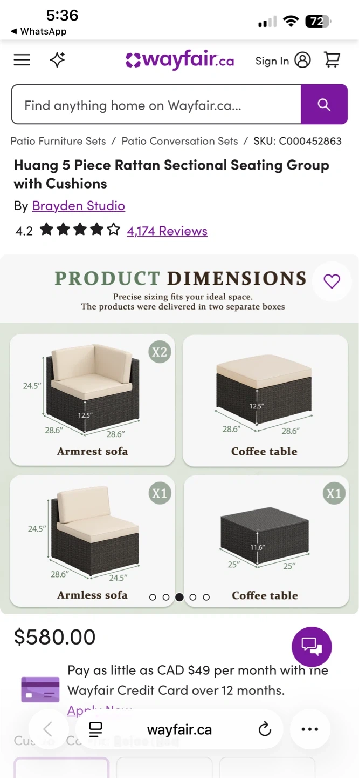Viewport: 359px width, 778px height.
Task: Select the fourth image carousel dot
Action: coord(192,597)
